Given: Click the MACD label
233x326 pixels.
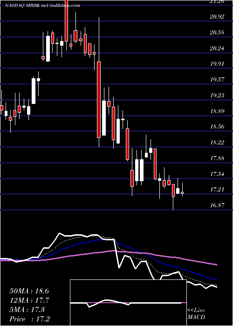Looking at the screenshot, I should pos(196,317).
